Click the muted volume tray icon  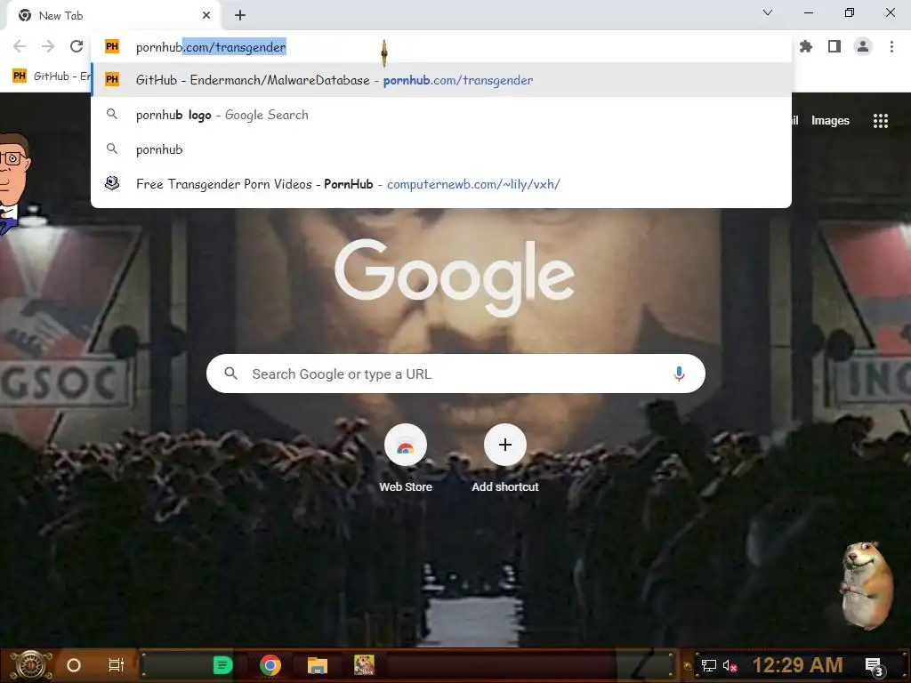[x=730, y=665]
